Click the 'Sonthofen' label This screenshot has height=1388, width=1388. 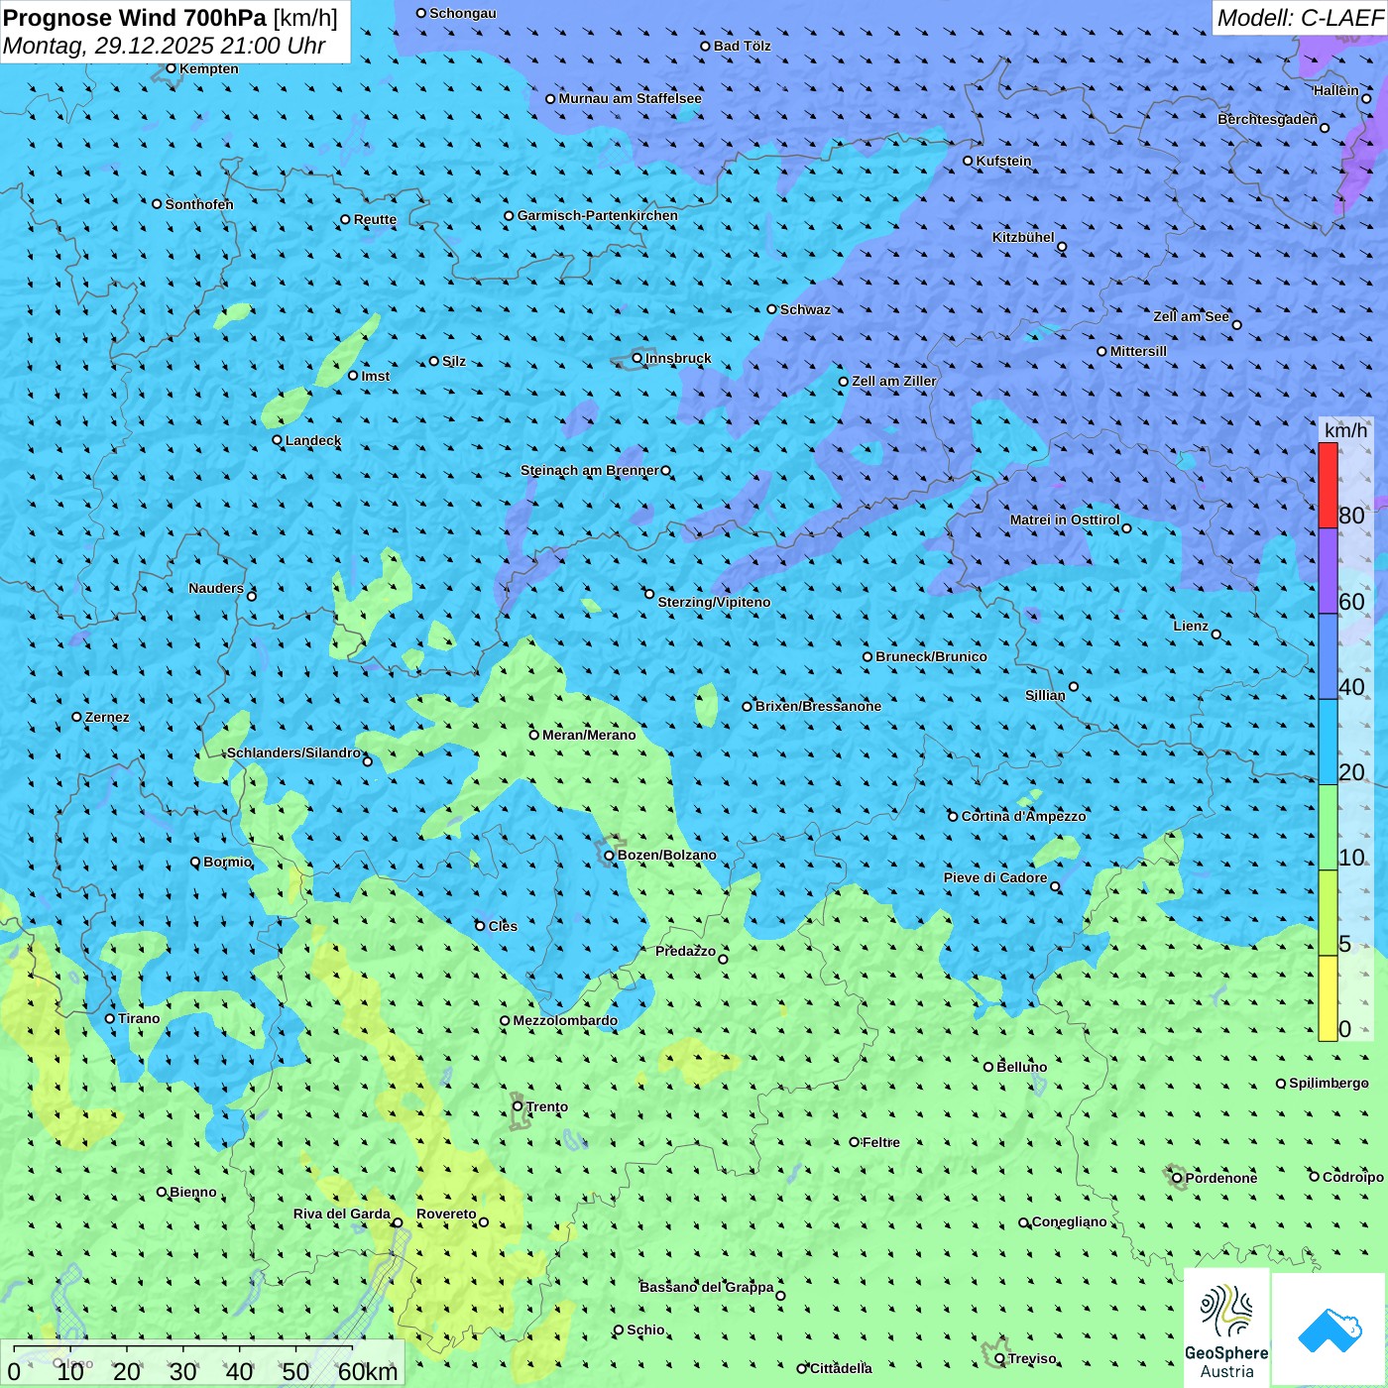(x=199, y=204)
